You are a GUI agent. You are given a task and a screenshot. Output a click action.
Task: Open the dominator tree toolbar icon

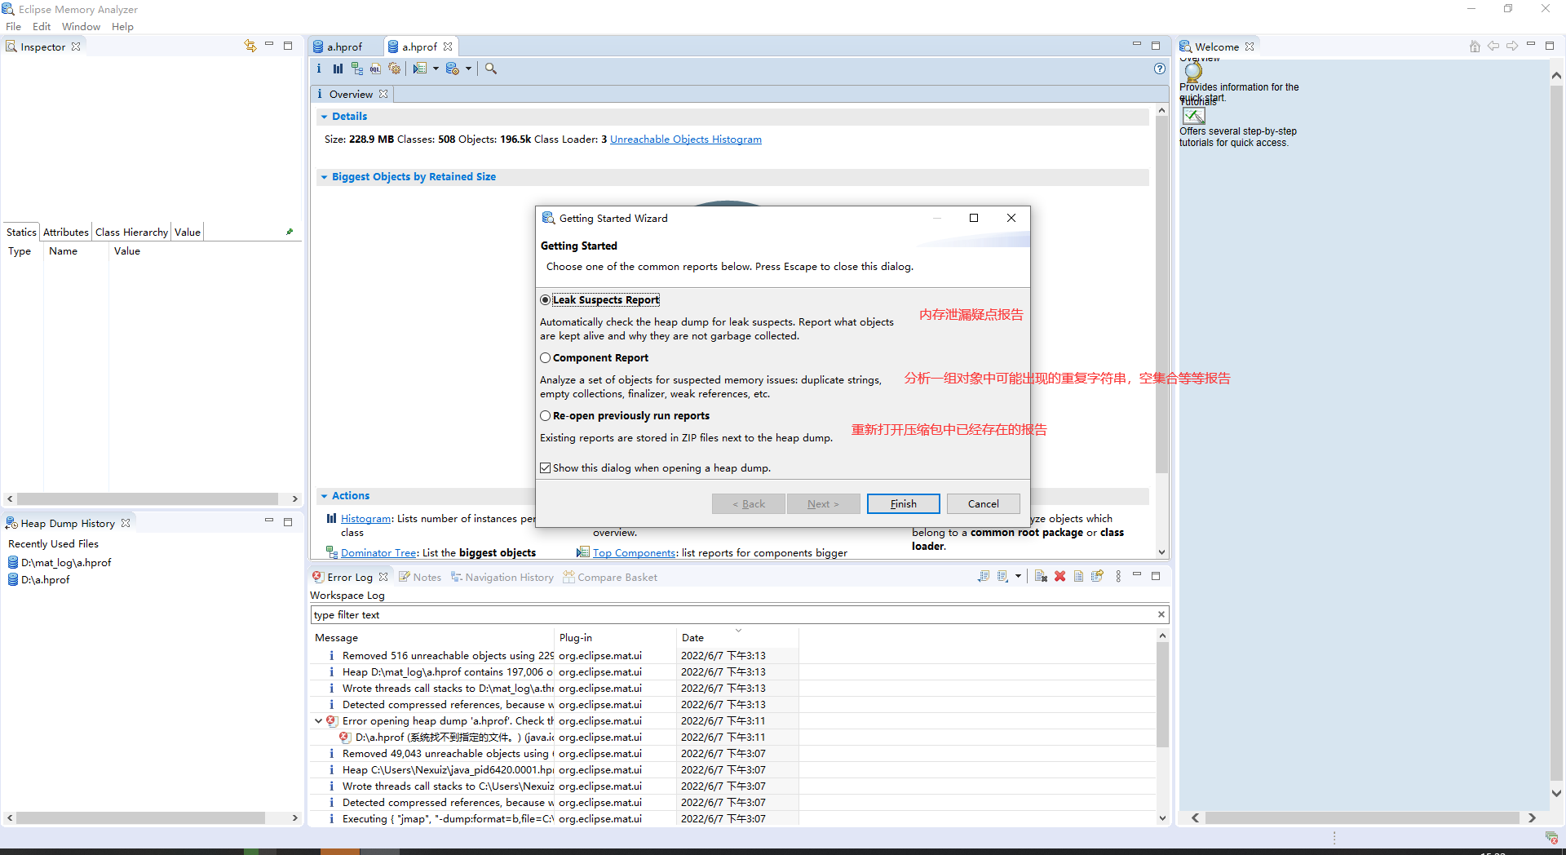point(357,69)
